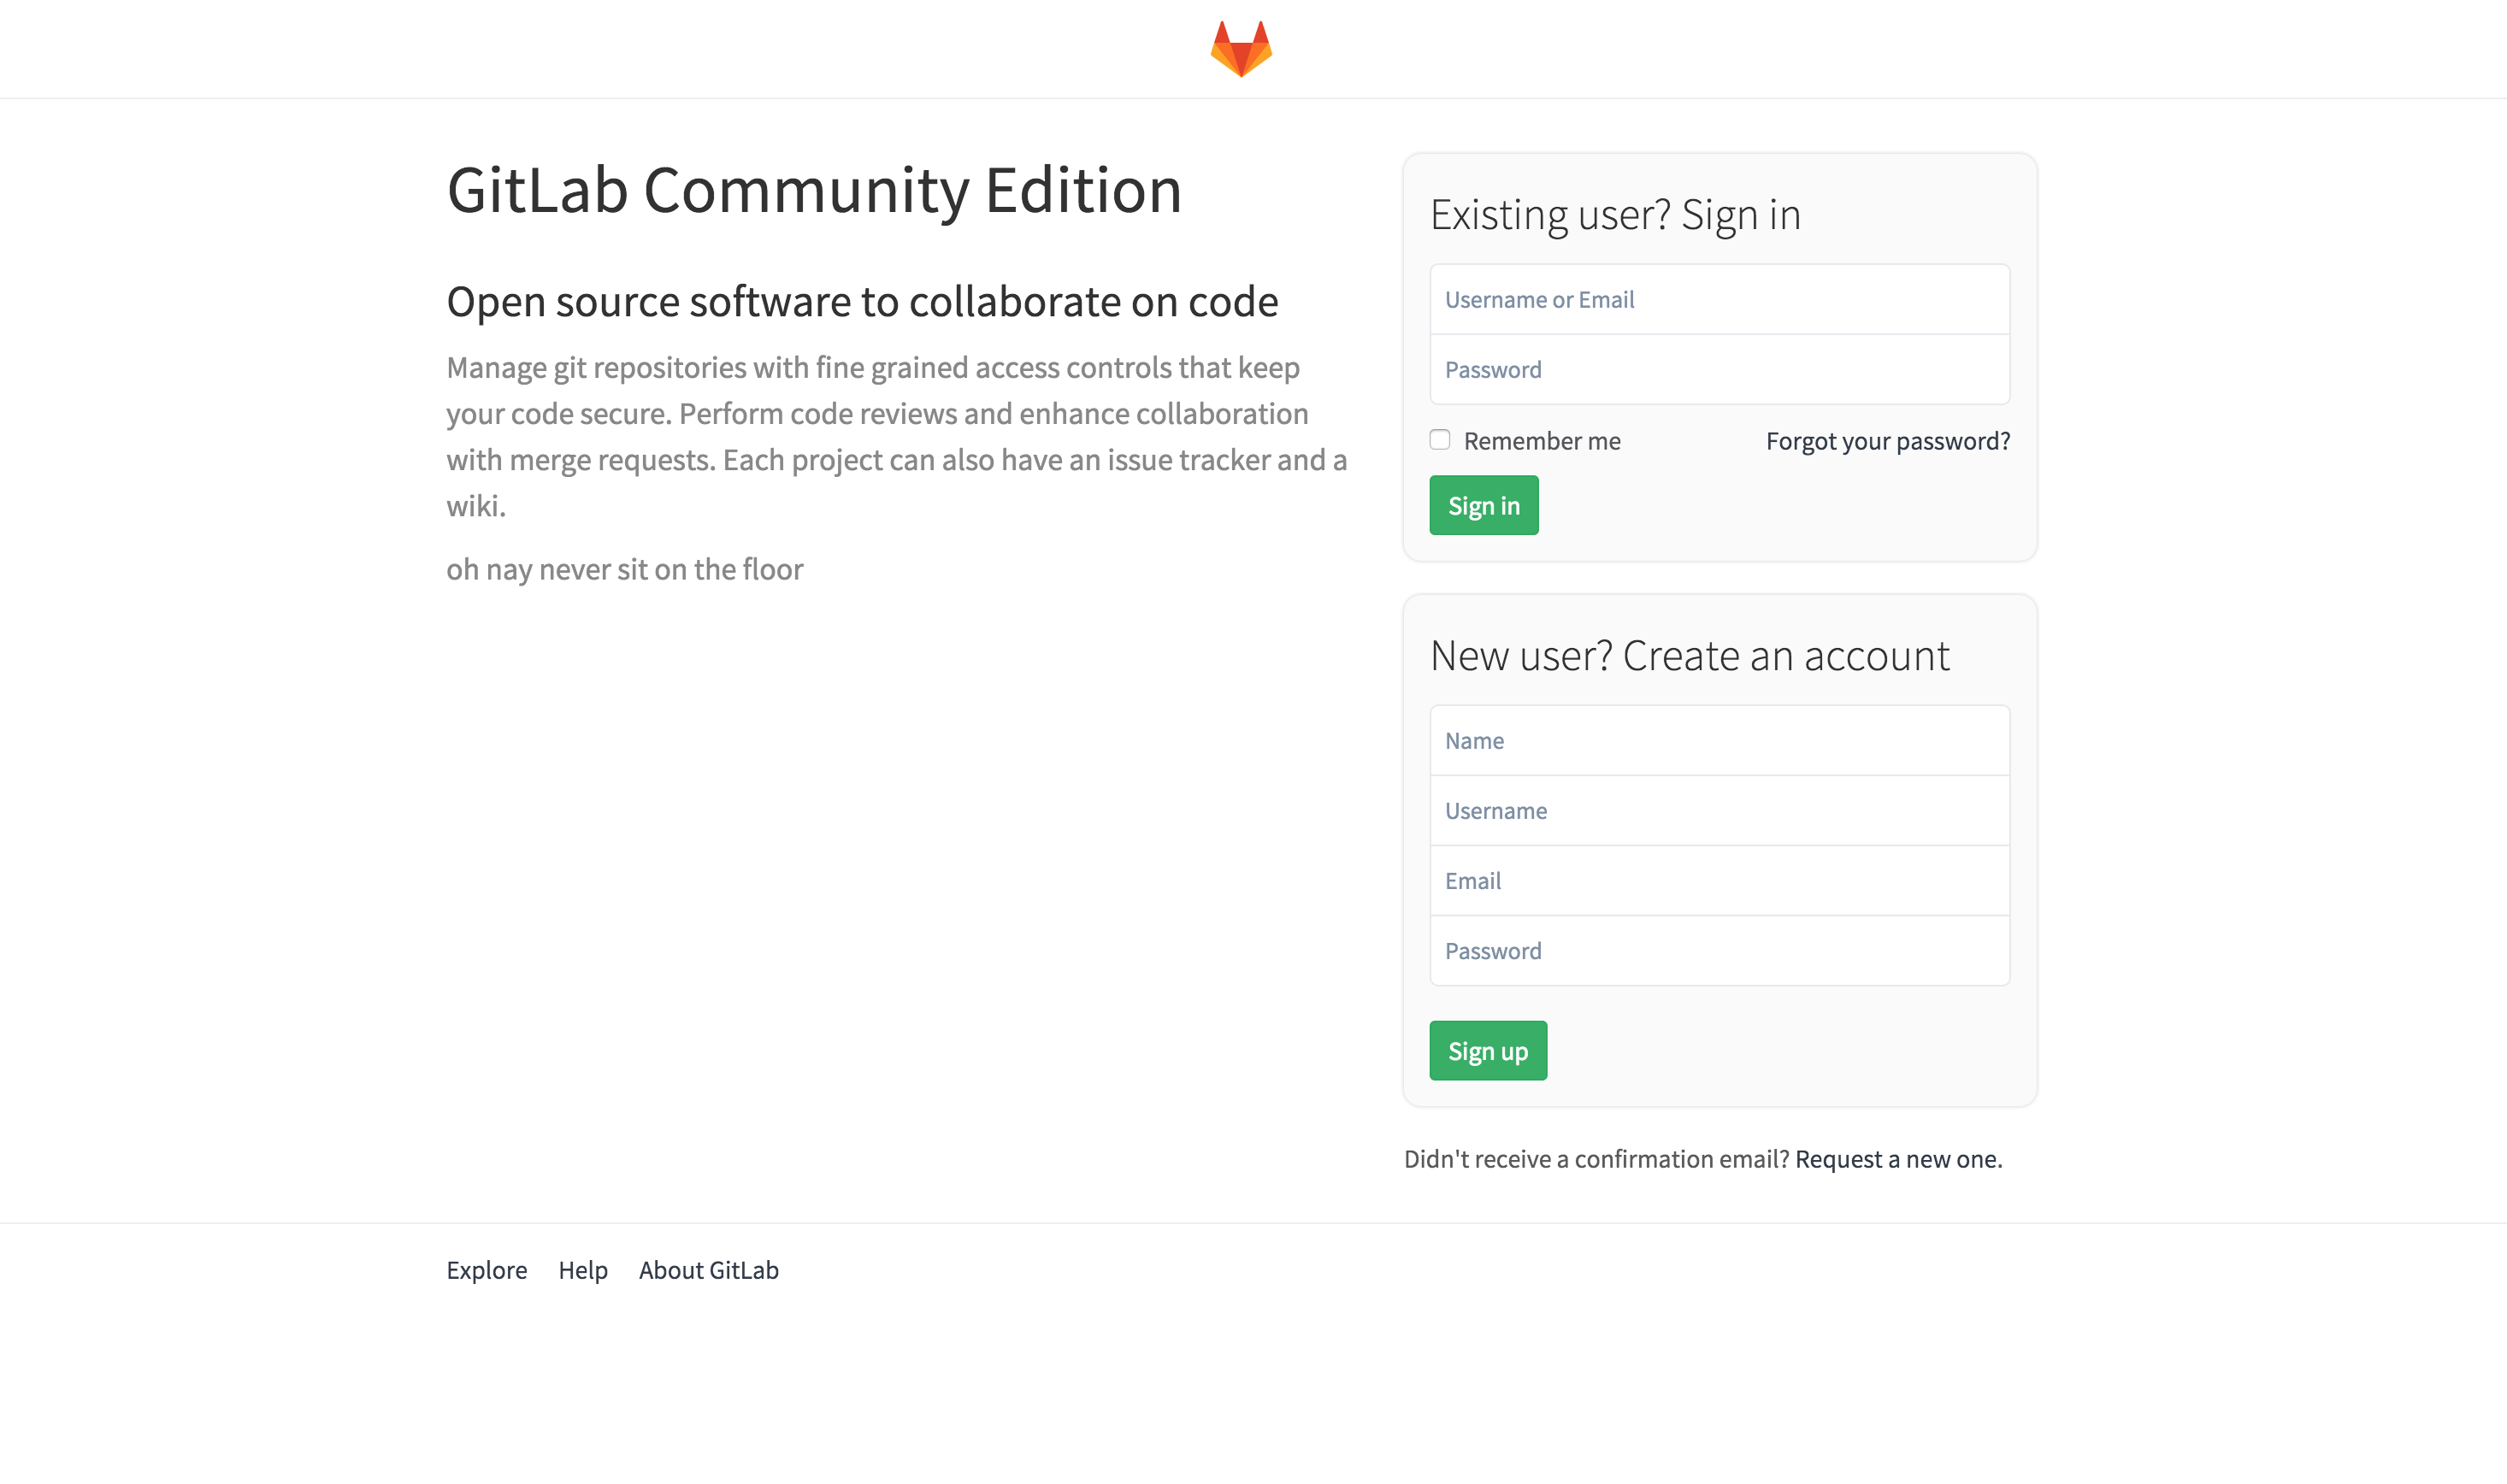
Task: Enable the Remember me checkbox
Action: click(x=1440, y=439)
